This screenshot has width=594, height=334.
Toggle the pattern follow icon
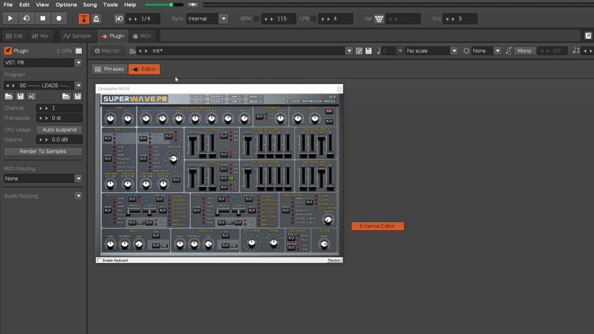[x=84, y=18]
